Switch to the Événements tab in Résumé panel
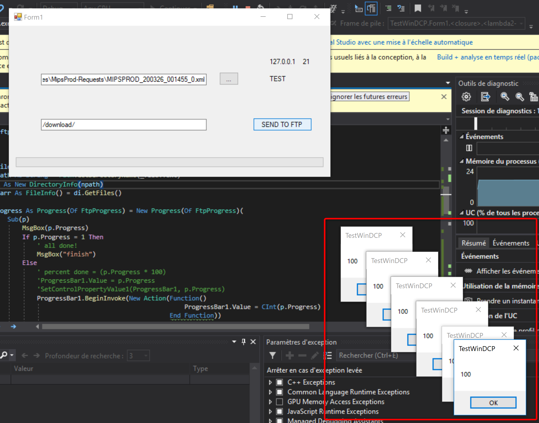Image resolution: width=539 pixels, height=423 pixels. tap(511, 243)
